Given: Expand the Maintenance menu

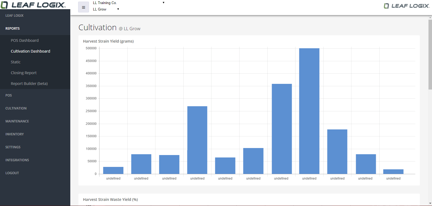Looking at the screenshot, I should pos(17,121).
